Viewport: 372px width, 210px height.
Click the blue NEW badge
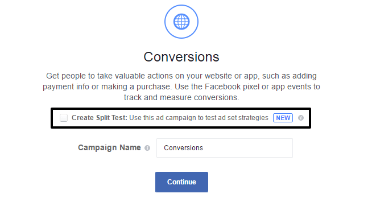coord(283,118)
